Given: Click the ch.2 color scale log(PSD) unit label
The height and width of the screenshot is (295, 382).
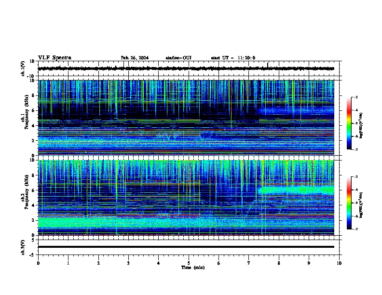Looking at the screenshot, I should click(x=361, y=205).
